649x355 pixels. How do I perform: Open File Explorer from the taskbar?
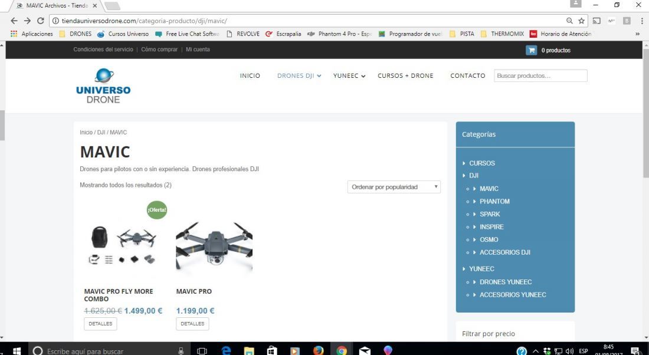point(249,351)
